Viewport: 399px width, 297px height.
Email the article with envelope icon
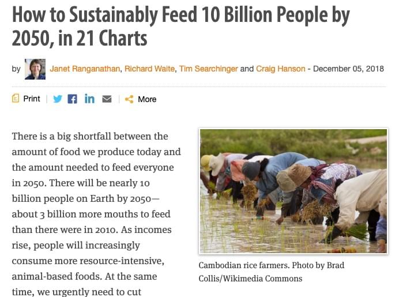coord(107,99)
